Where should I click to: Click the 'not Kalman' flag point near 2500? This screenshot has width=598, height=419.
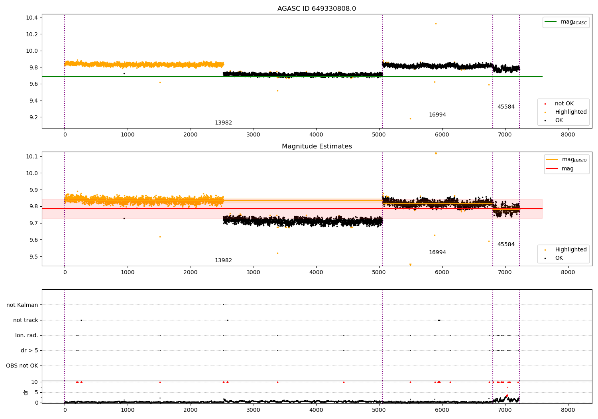(x=223, y=304)
